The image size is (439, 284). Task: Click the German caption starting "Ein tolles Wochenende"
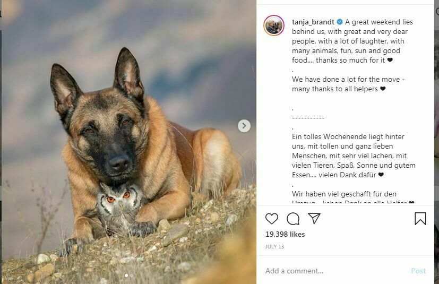pyautogui.click(x=352, y=156)
